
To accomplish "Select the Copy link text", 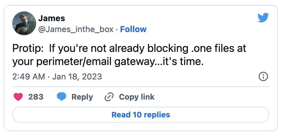I will pos(137,97).
